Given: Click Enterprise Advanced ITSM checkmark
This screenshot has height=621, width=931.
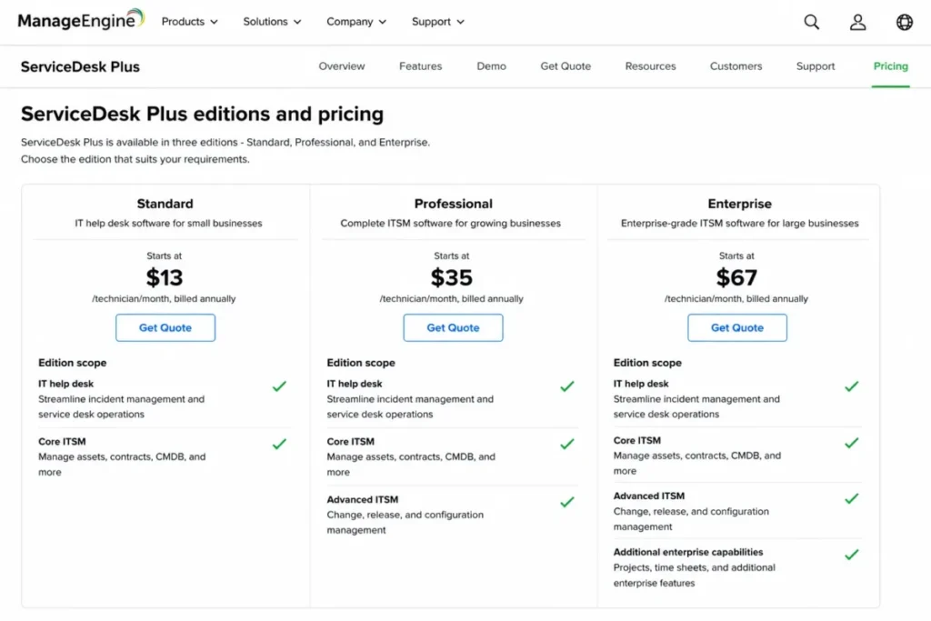Looking at the screenshot, I should (851, 498).
